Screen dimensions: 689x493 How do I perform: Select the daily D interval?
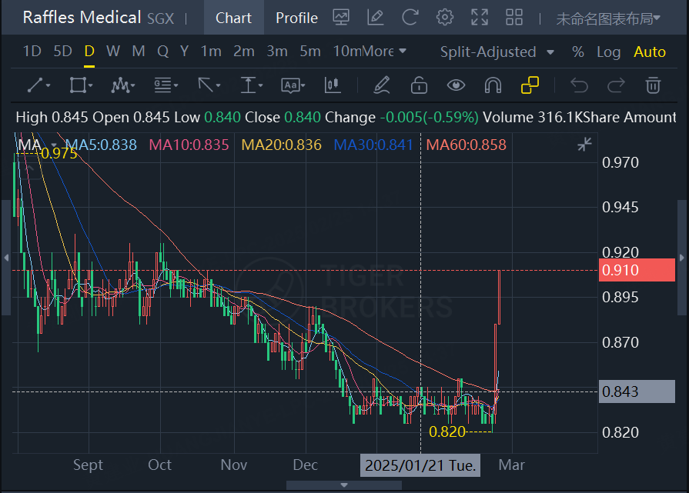point(89,52)
